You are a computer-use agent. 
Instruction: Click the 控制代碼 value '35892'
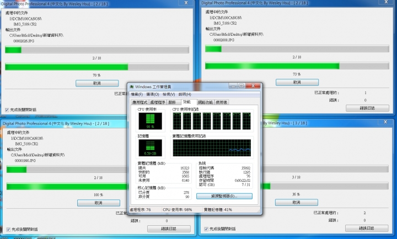[x=246, y=168]
